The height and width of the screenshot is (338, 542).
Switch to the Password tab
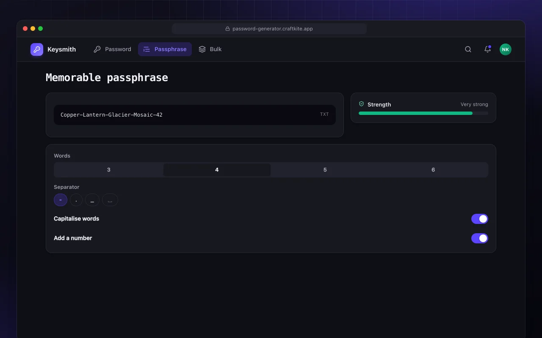(112, 49)
